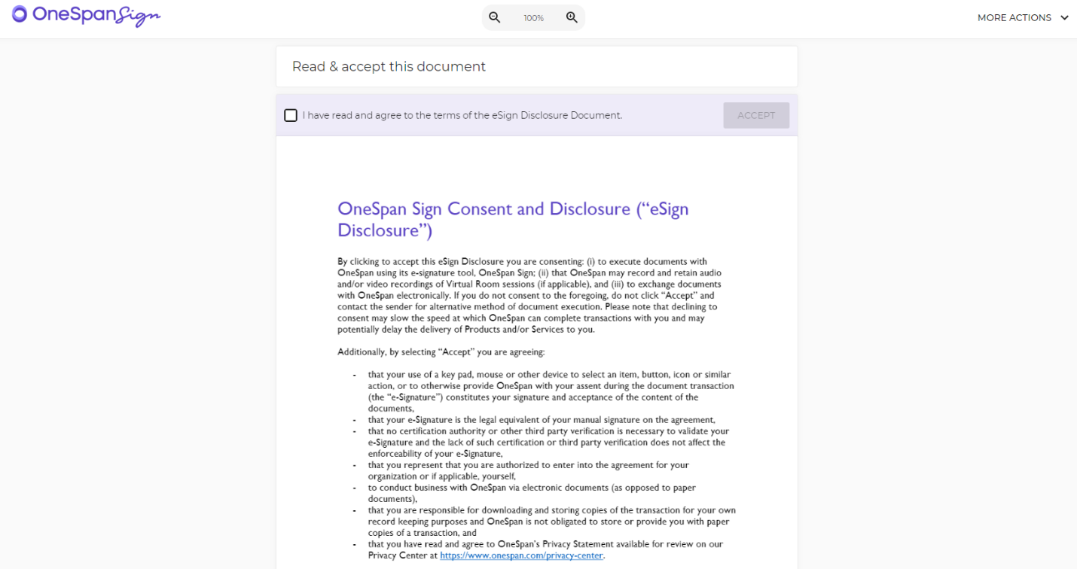Open the More Actions dropdown
1077x569 pixels.
pyautogui.click(x=1023, y=17)
